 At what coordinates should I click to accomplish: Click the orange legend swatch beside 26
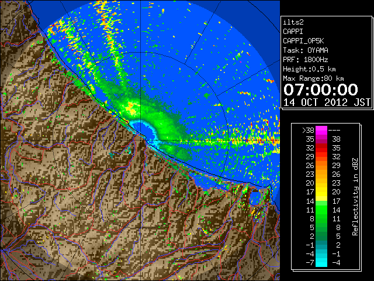click(x=321, y=166)
